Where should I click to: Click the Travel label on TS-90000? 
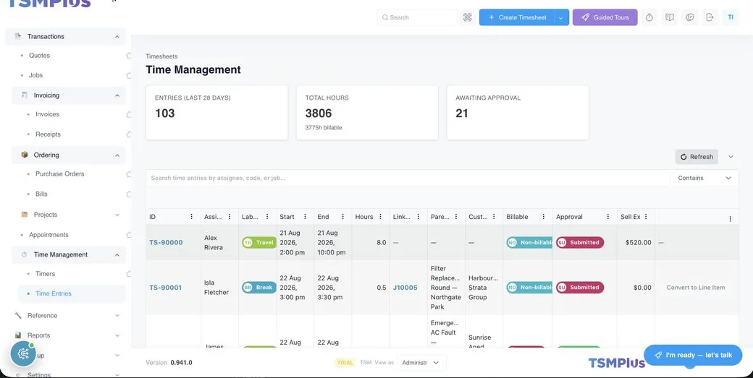coord(259,242)
